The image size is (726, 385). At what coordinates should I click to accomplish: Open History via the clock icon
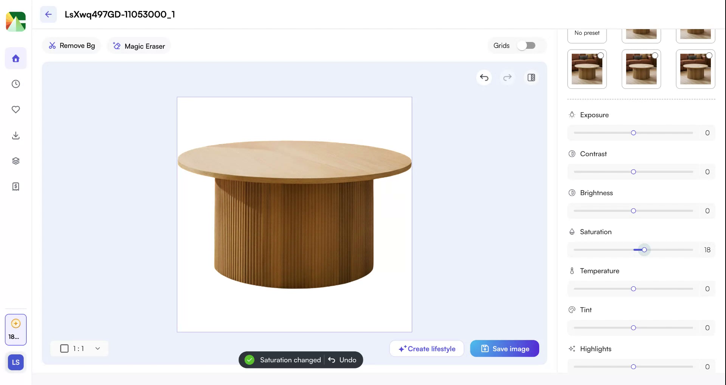coord(16,84)
